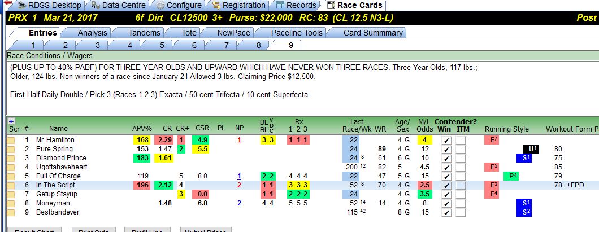599x232 pixels.
Task: Toggle scratch box for Diamond Prince
Action: pos(11,158)
